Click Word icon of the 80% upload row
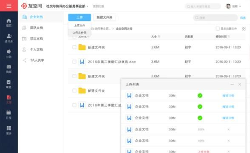This screenshot has width=250, height=153. point(129,129)
